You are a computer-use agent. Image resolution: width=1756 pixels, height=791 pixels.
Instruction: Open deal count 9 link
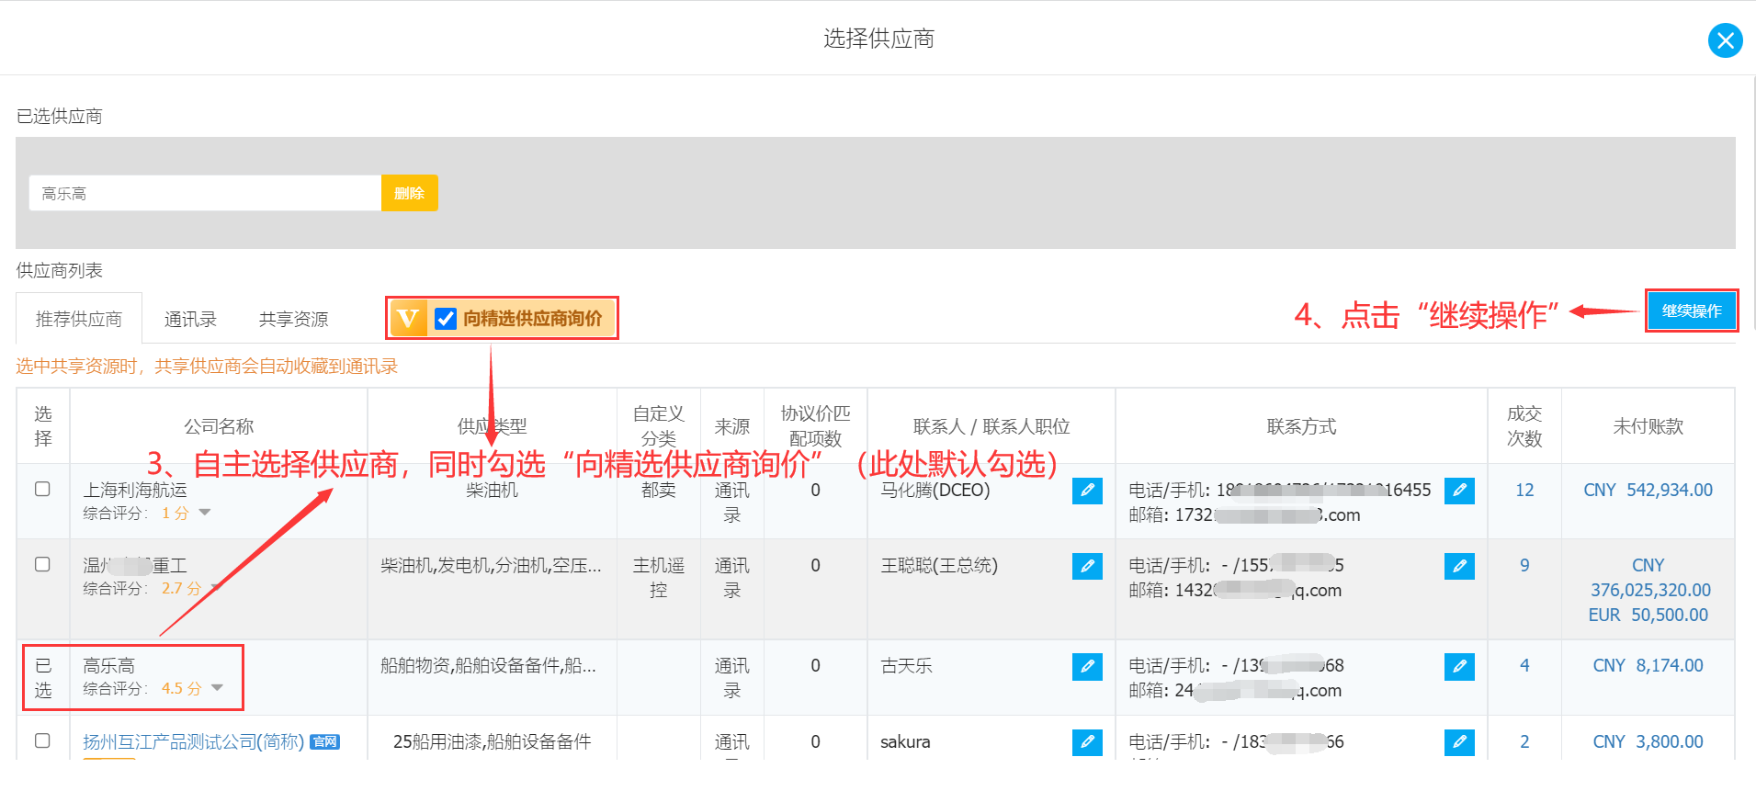1524,566
